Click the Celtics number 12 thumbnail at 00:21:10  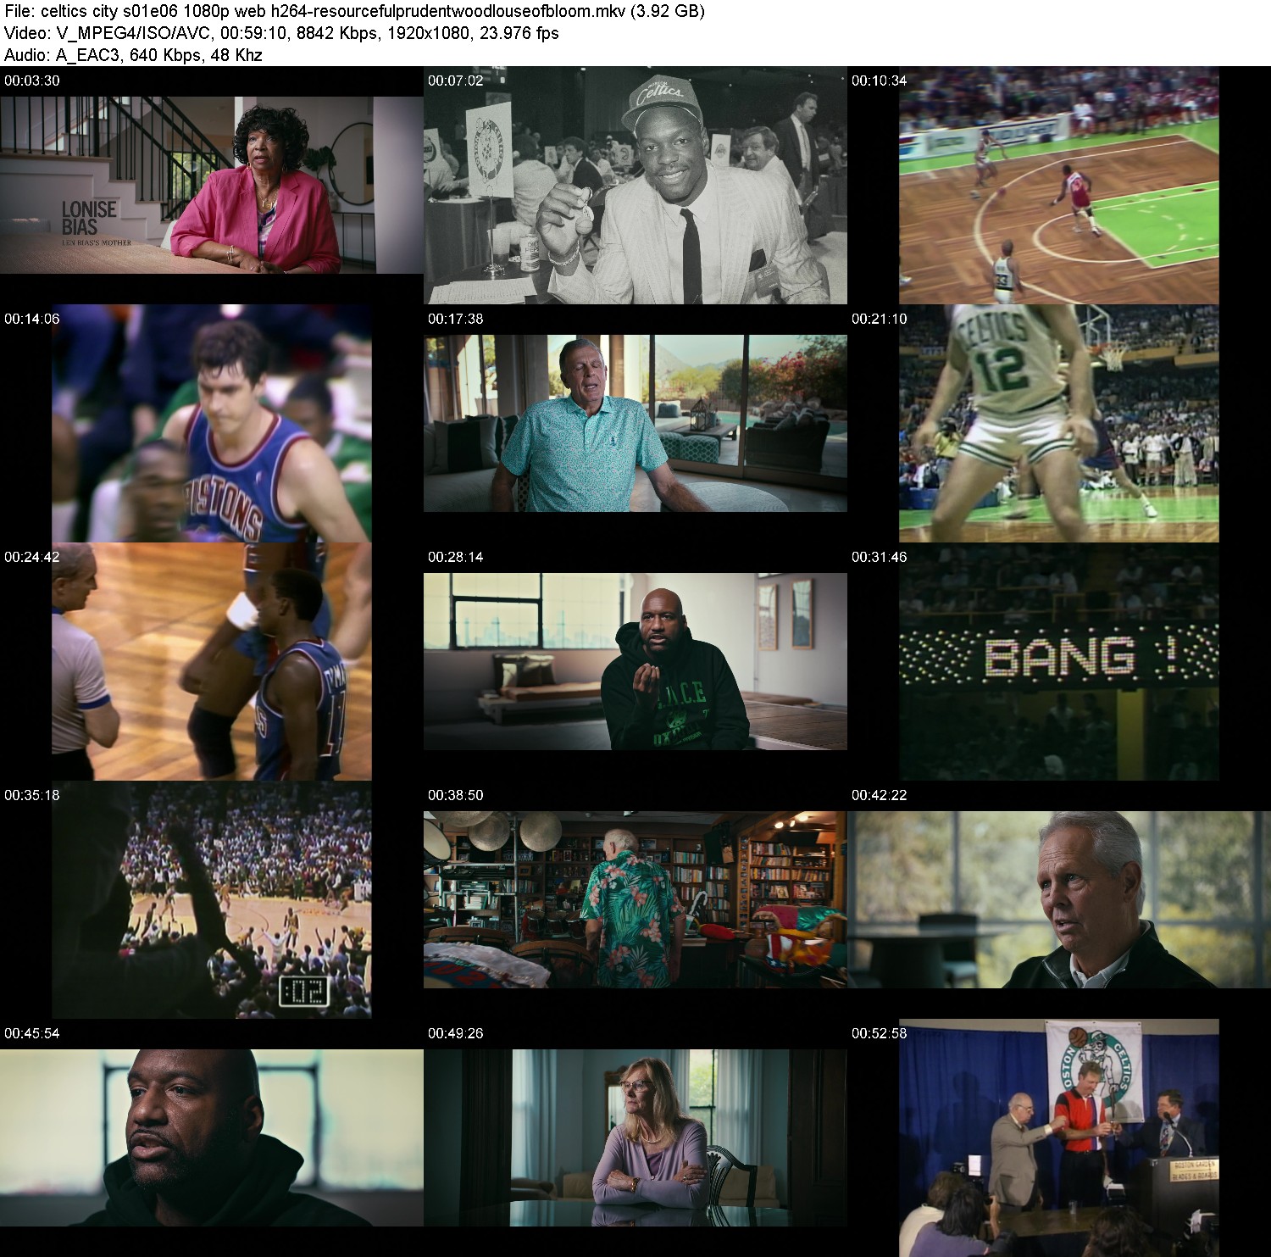1059,424
